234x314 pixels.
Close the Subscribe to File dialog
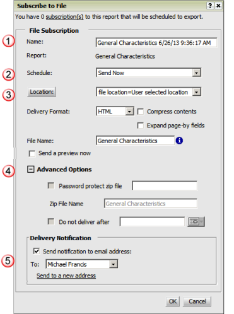coord(218,6)
